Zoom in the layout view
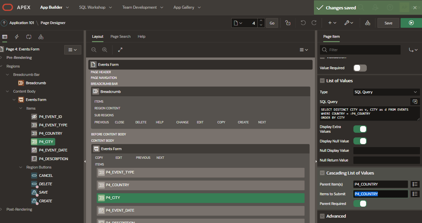 [x=104, y=49]
